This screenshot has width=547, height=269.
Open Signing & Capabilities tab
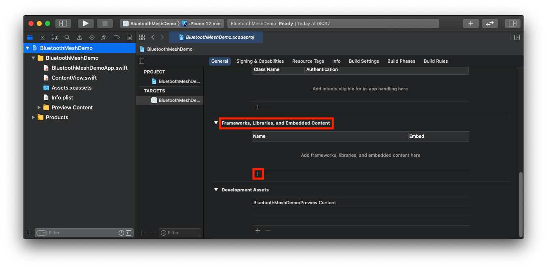click(260, 61)
